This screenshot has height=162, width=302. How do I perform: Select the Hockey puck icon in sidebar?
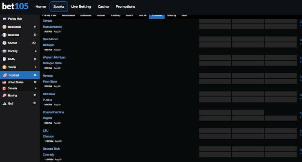point(4,51)
